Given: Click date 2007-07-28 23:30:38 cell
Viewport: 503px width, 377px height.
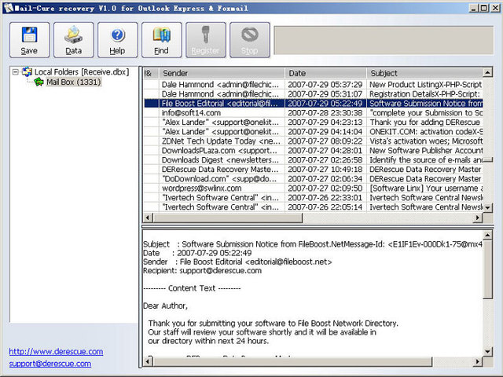Looking at the screenshot, I should point(325,113).
